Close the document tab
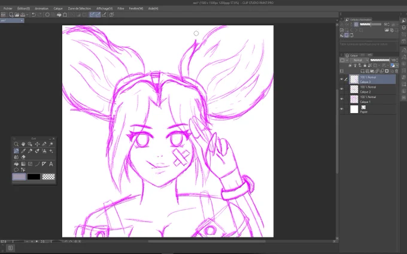 (x=22, y=20)
